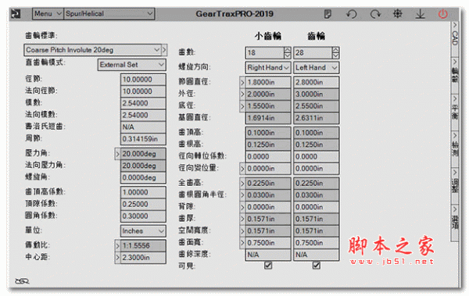
Task: Click the addendum coefficient 1.00000 field
Action: 143,192
